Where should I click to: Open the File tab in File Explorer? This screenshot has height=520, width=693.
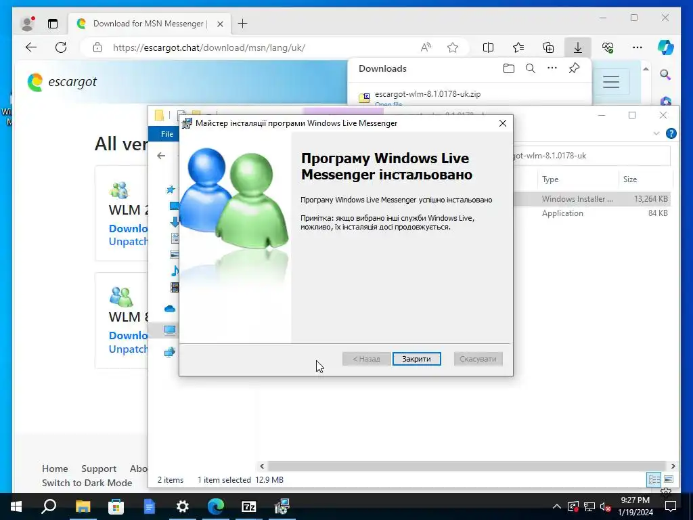click(x=167, y=134)
